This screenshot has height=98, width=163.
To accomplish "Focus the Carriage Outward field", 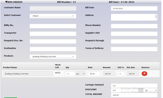I will (x=134, y=86).
